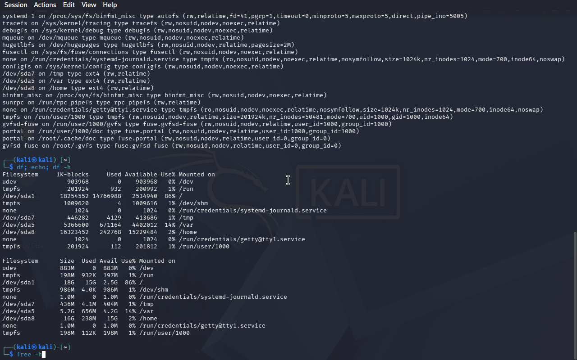Click the '/home' mount point in the bottom df table
The height and width of the screenshot is (360, 577).
point(148,319)
